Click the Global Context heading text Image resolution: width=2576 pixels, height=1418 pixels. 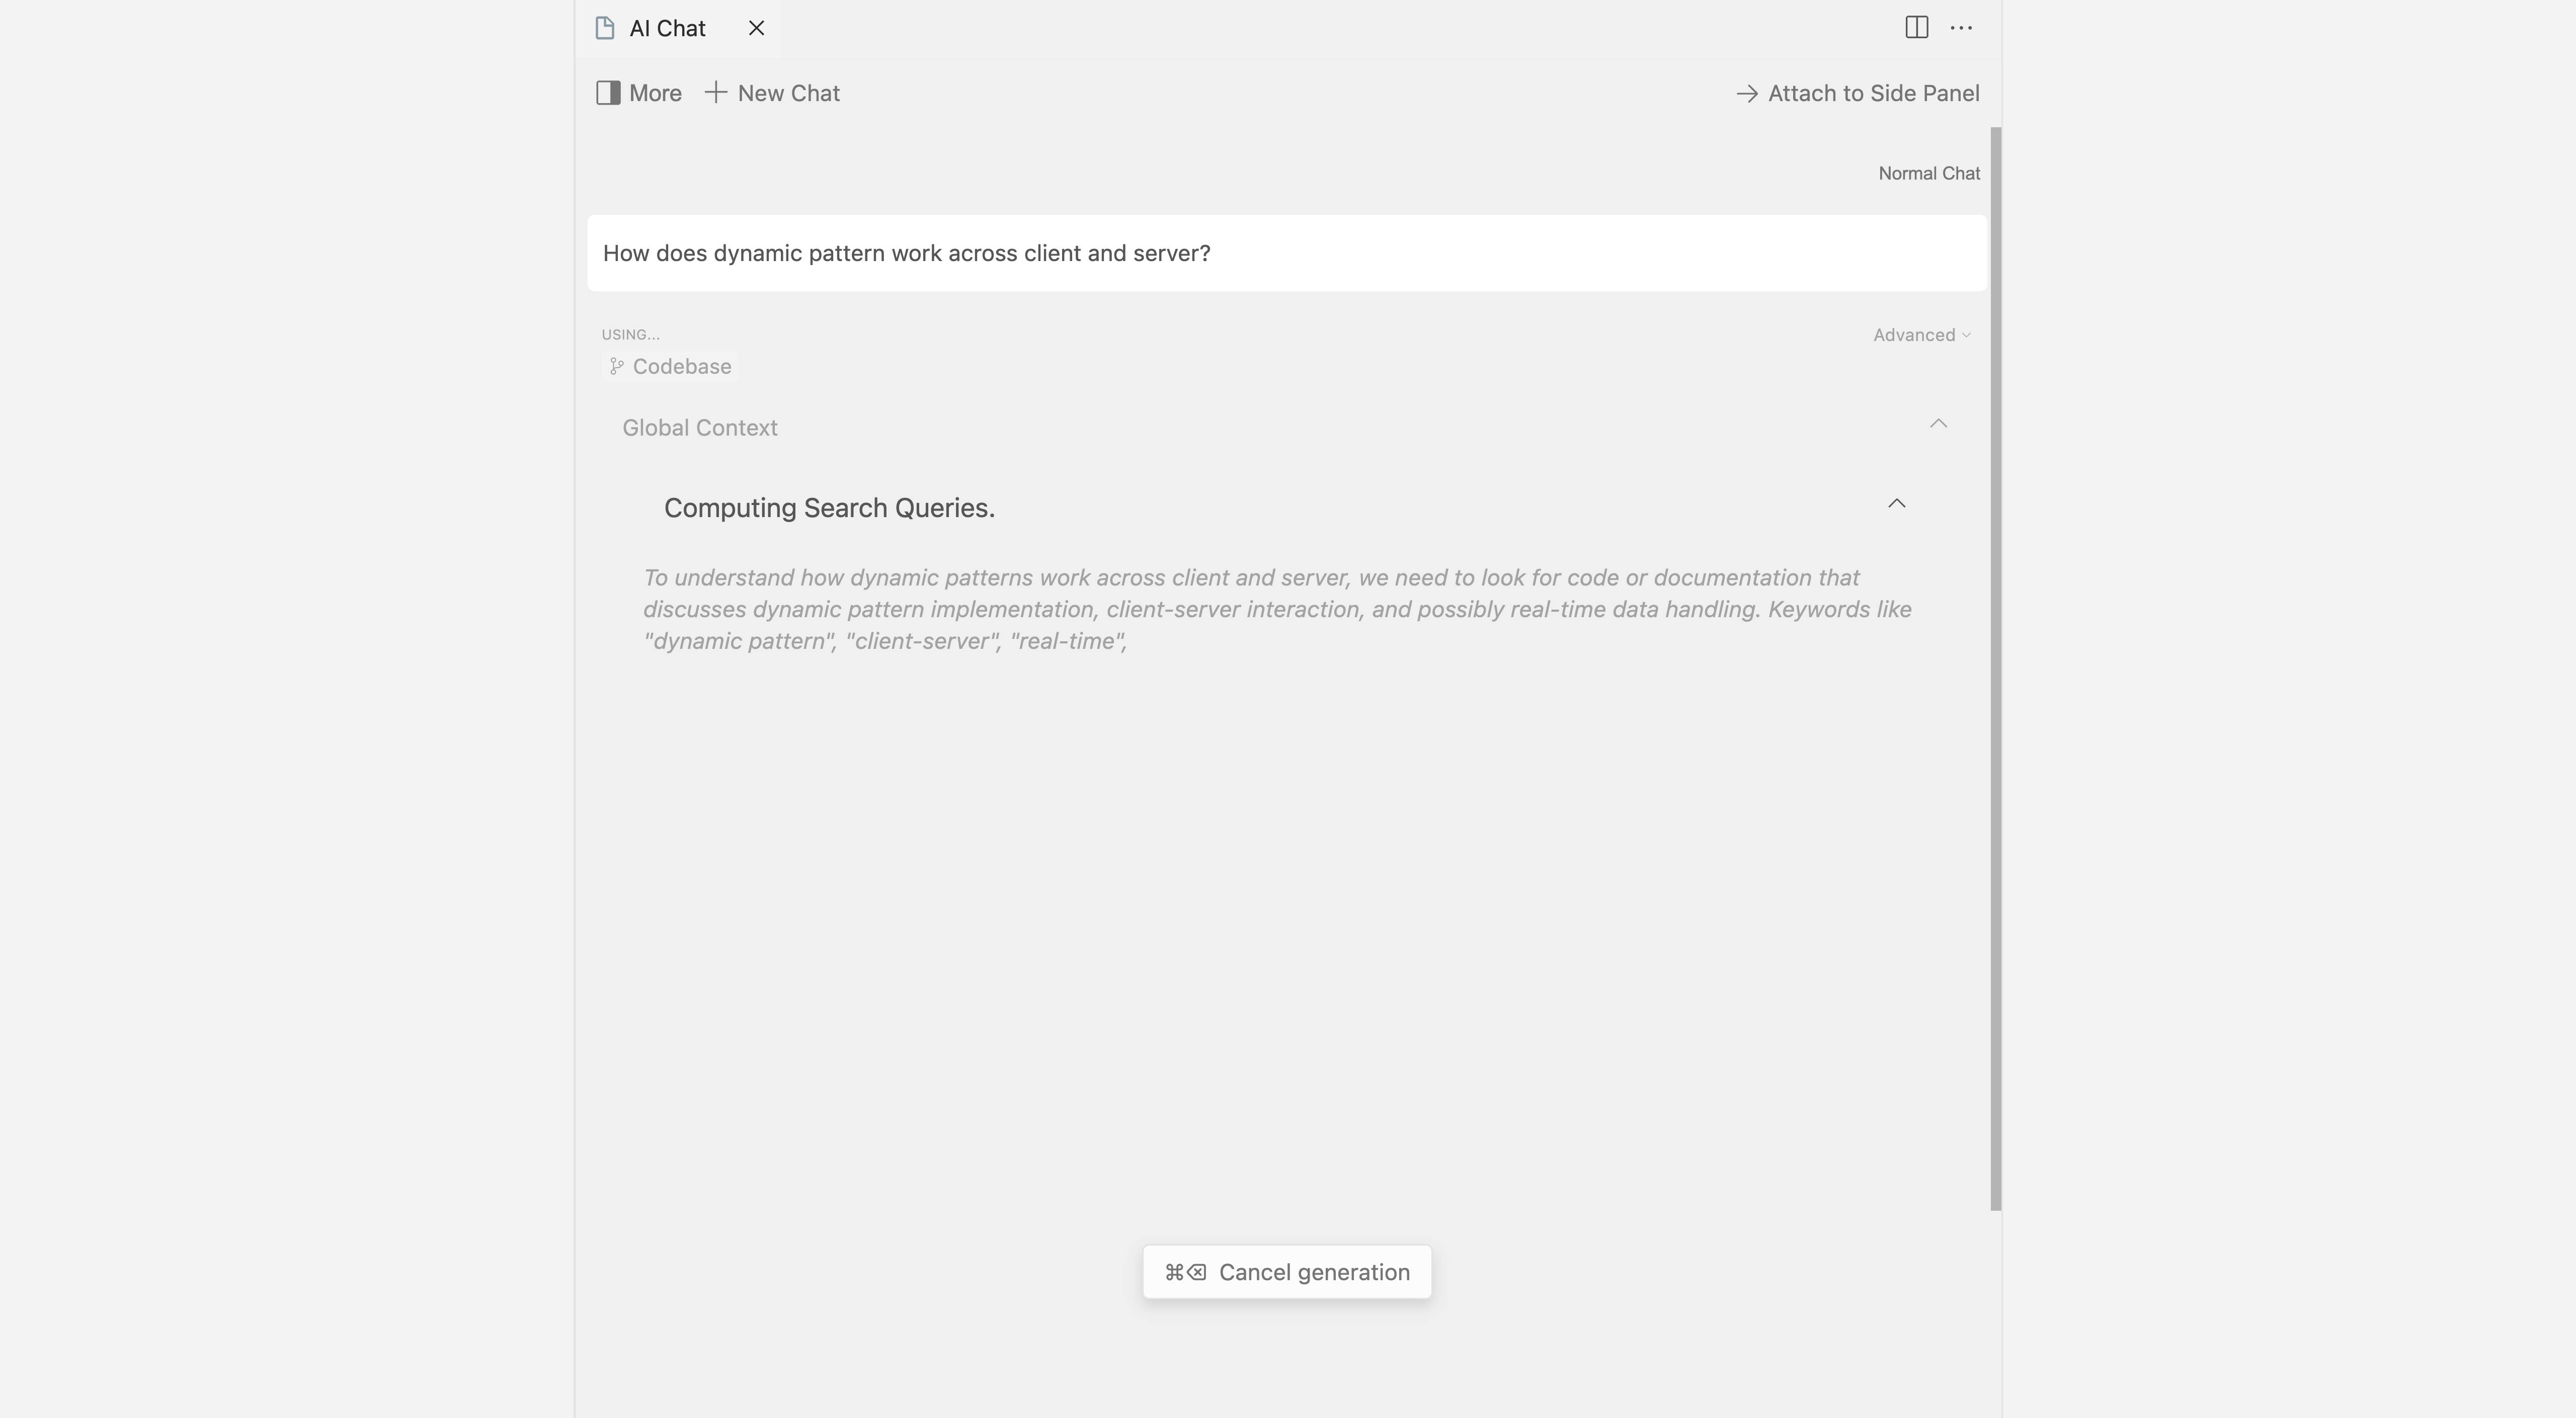[699, 428]
